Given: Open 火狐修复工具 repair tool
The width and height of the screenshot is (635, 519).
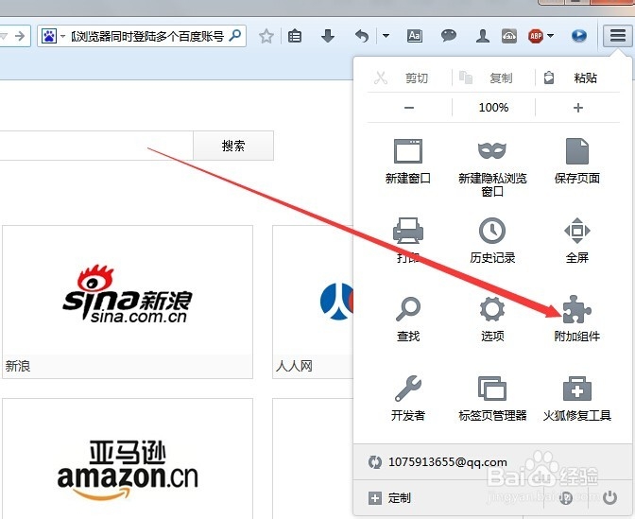Looking at the screenshot, I should coord(577,399).
